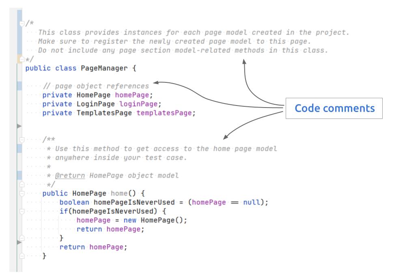Screen dimensions: 405x278
Task: Click the private keyword before LoginPage
Action: [57, 104]
